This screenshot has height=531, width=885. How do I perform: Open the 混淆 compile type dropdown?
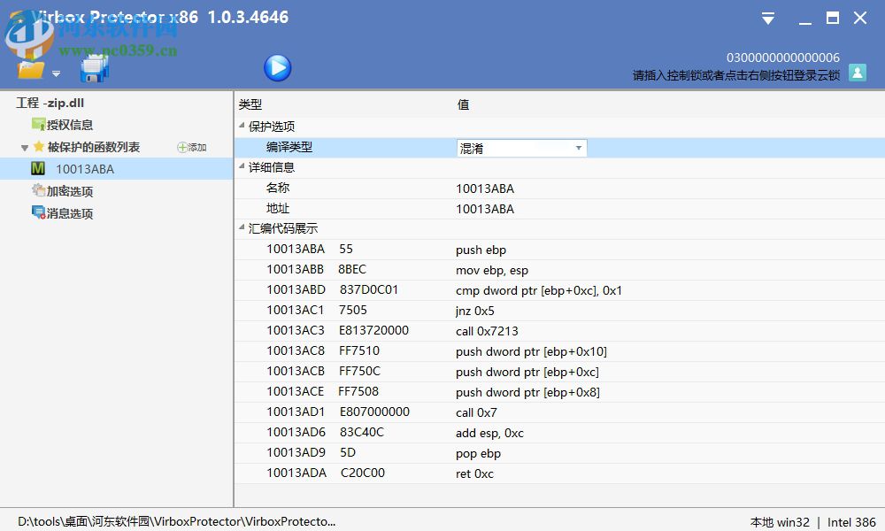click(x=580, y=148)
